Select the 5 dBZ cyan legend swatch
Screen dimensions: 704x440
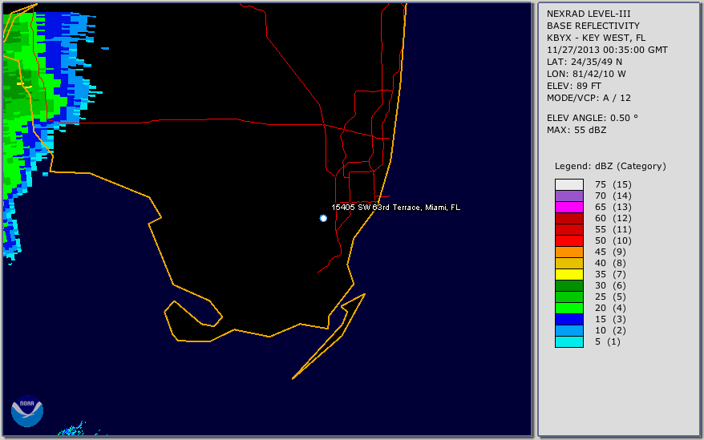(569, 341)
